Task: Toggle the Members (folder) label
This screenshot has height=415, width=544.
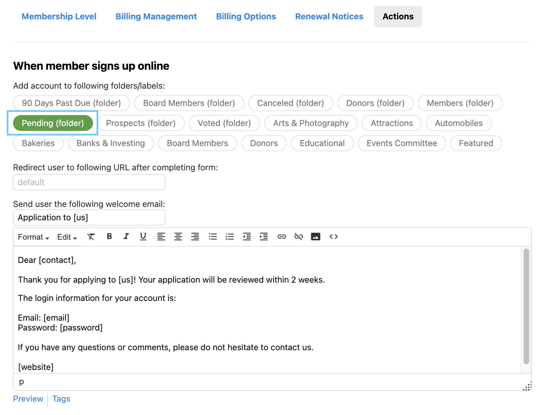Action: [460, 103]
